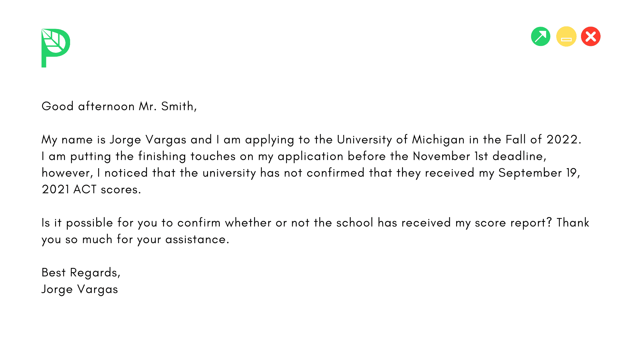The image size is (626, 352).
Task: Click 'you so much for your assistance.'
Action: click(x=135, y=240)
